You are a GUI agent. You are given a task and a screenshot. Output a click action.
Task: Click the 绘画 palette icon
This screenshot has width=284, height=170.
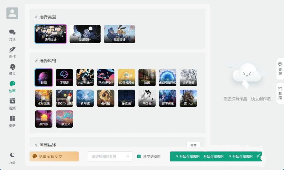(12, 84)
